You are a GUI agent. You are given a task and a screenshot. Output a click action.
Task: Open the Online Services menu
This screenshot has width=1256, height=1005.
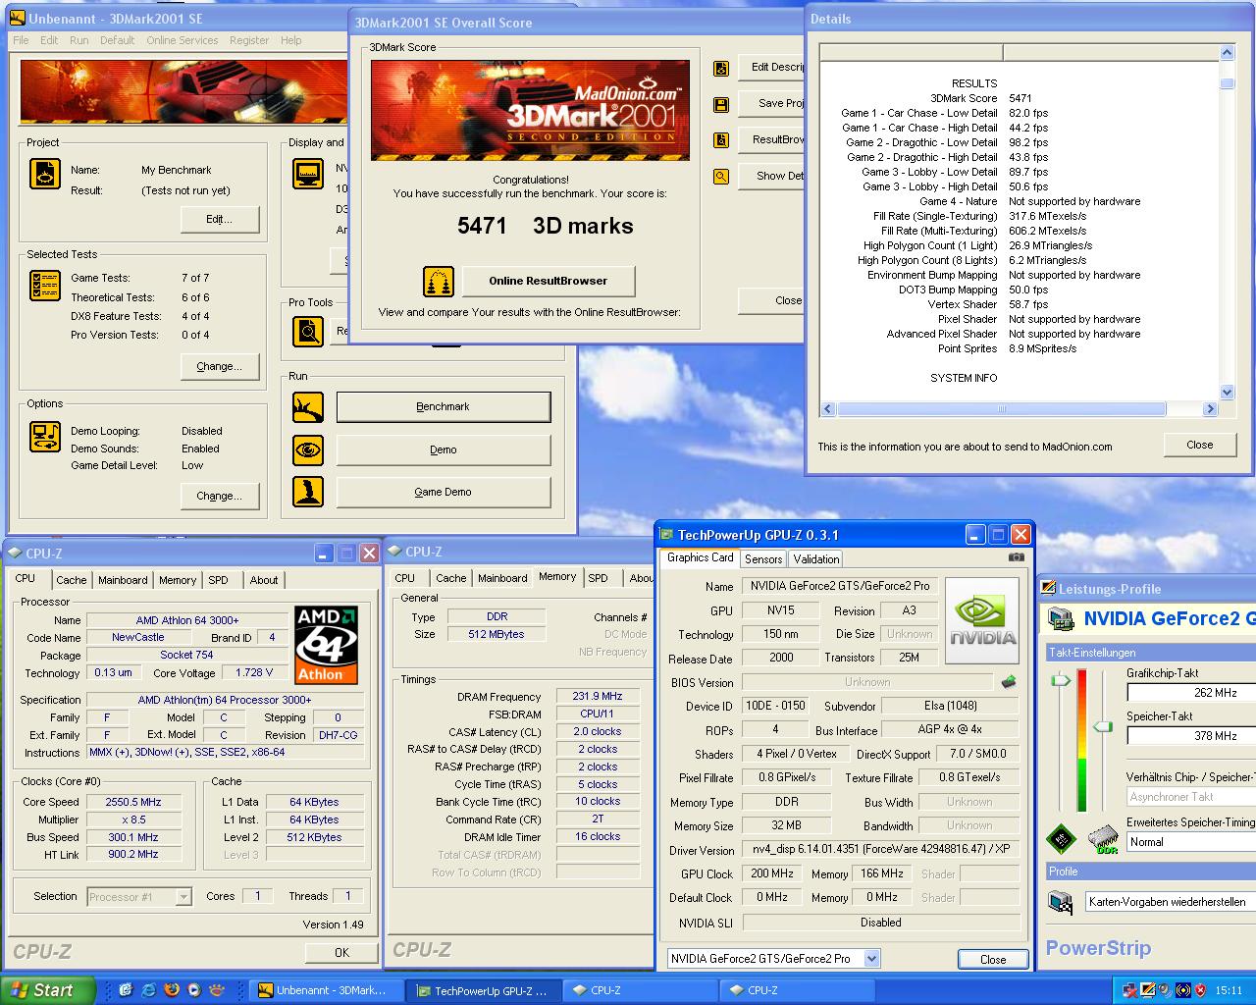183,40
